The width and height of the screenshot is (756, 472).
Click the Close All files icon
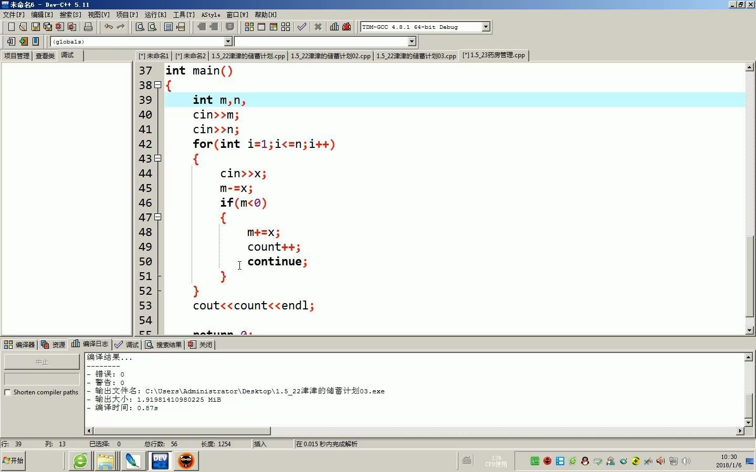pyautogui.click(x=72, y=27)
